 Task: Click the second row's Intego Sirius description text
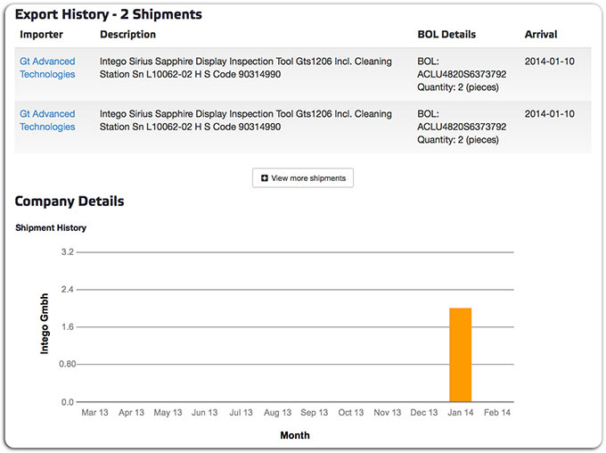tap(246, 120)
